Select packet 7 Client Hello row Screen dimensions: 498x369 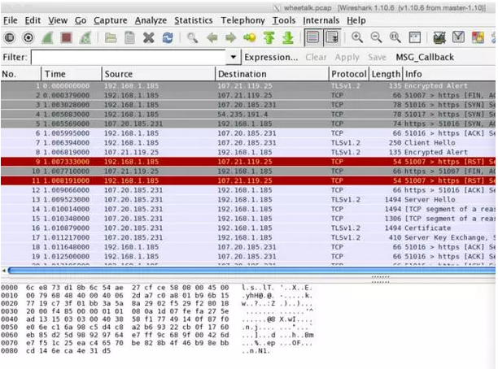point(248,143)
